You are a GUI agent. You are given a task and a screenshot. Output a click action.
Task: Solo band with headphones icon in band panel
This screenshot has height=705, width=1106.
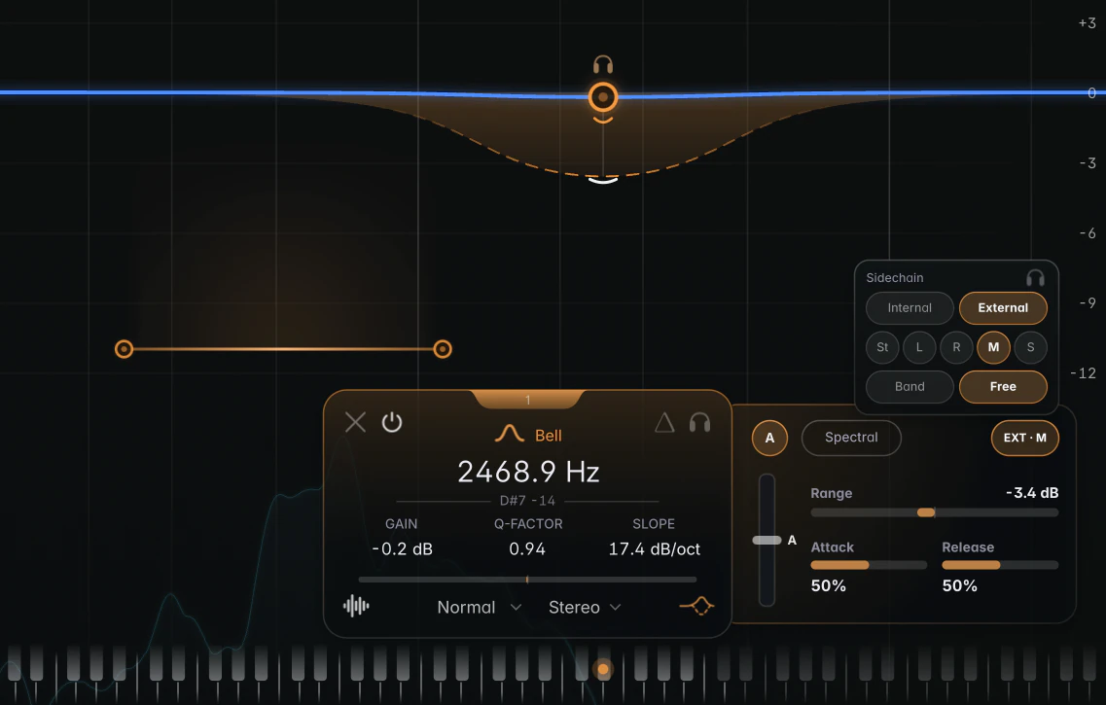pos(699,422)
